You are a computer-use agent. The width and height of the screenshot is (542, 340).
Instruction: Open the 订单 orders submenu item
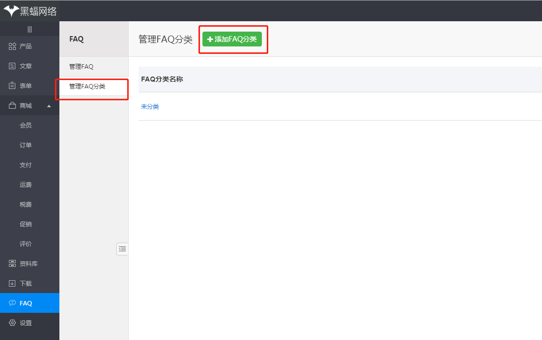coord(26,145)
